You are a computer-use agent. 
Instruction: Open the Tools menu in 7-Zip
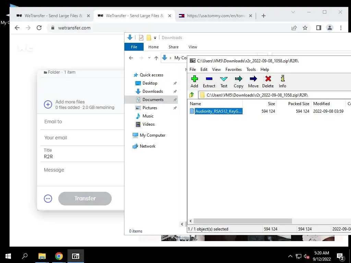click(251, 70)
